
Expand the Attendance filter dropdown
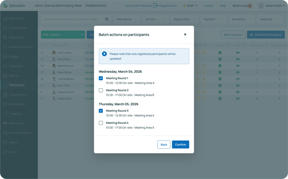point(126,19)
